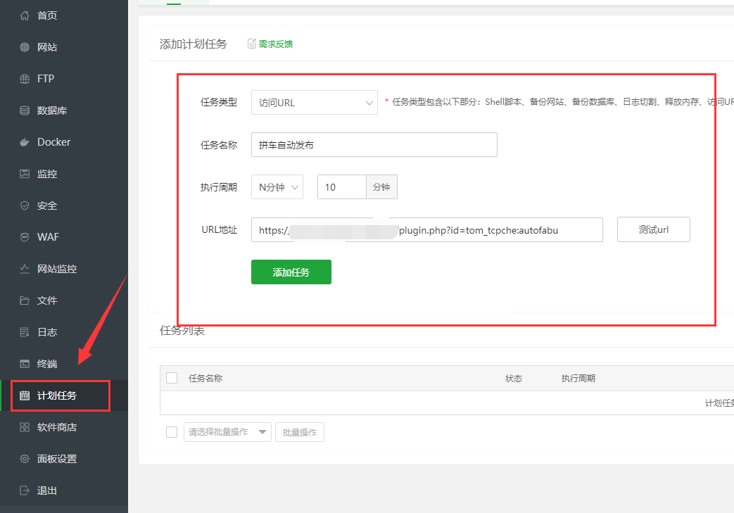Open the 执行周期 N分钟 dropdown

point(277,186)
